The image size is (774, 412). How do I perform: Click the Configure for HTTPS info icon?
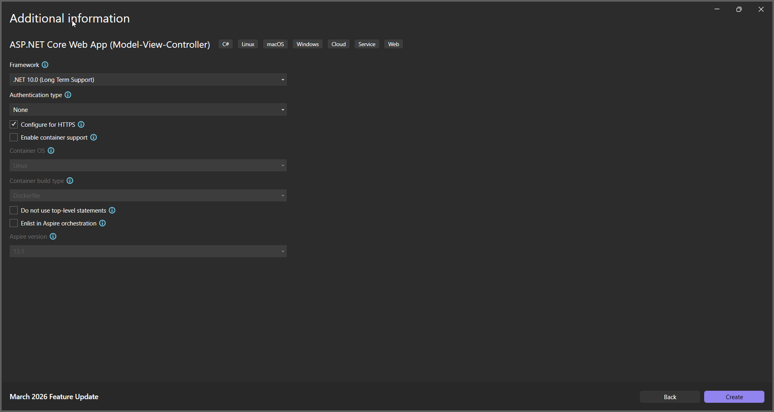pyautogui.click(x=81, y=124)
